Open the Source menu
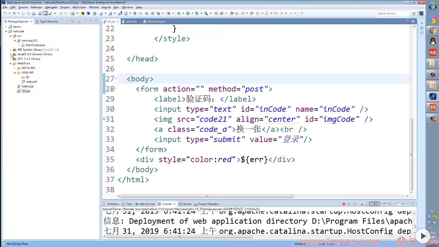439x247 pixels. tap(23, 7)
